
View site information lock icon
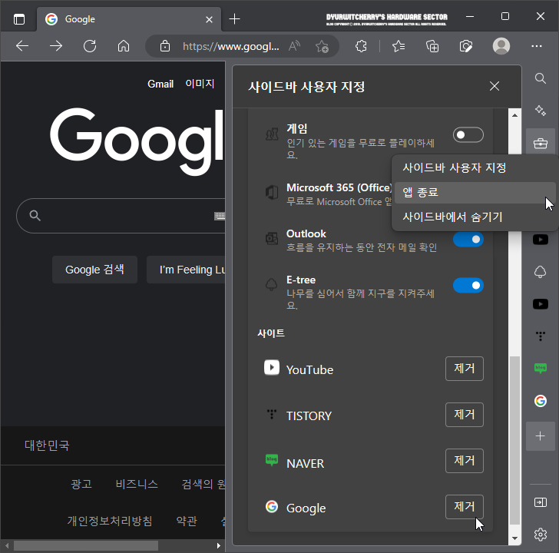[x=164, y=46]
